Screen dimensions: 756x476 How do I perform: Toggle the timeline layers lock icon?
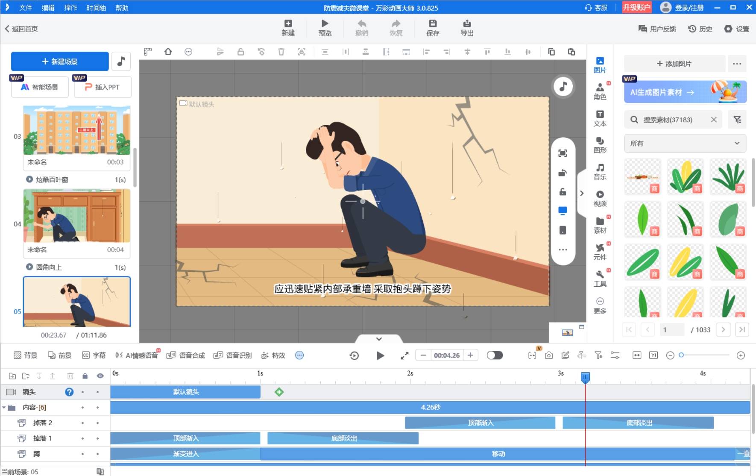click(x=85, y=376)
